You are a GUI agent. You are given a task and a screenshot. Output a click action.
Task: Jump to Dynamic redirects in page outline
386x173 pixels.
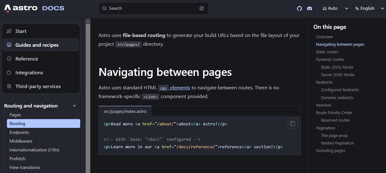(337, 97)
